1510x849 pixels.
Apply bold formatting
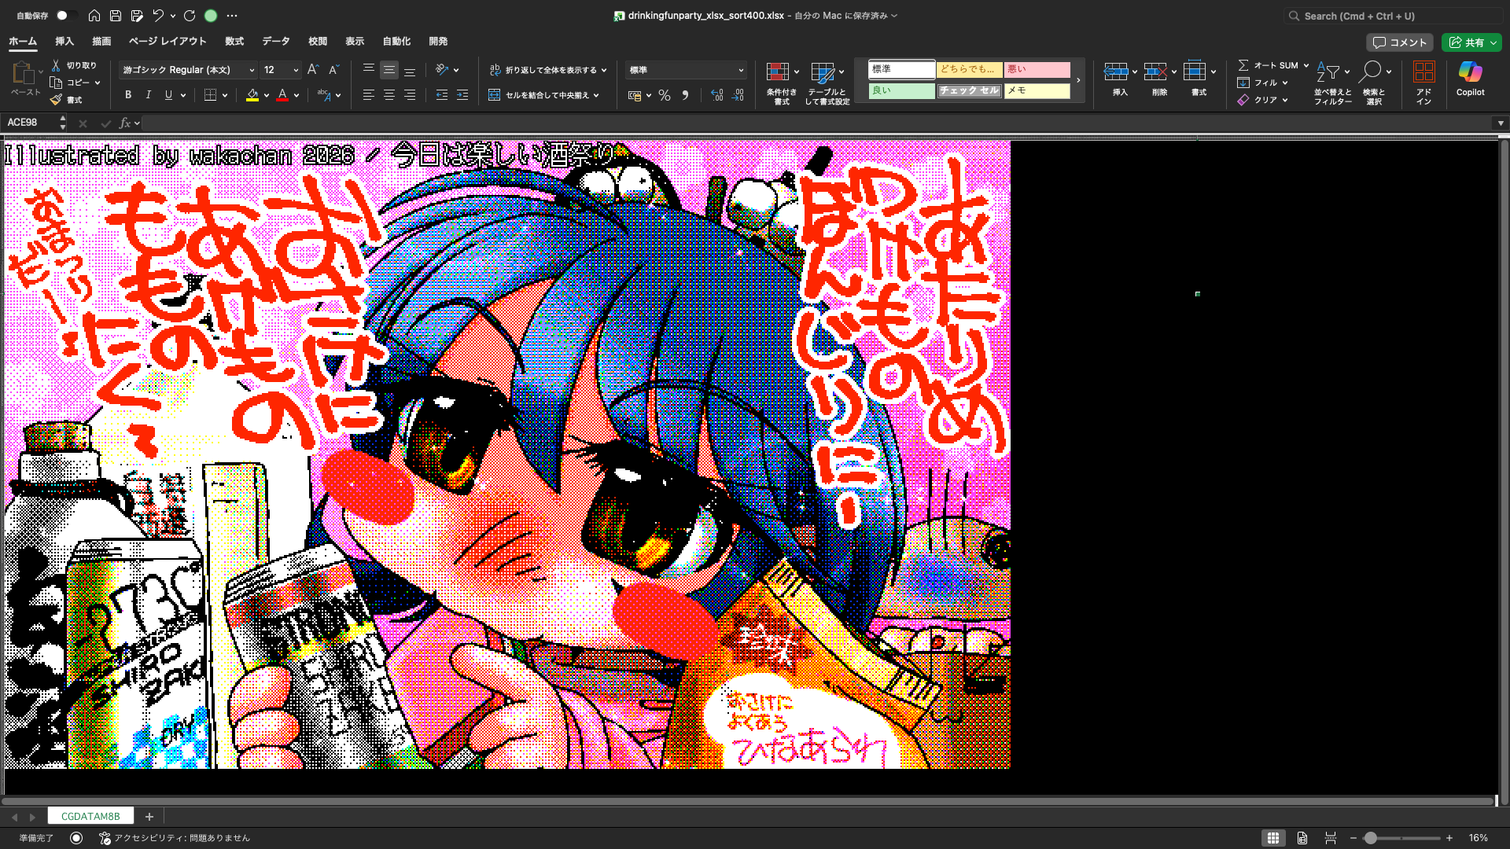[127, 94]
